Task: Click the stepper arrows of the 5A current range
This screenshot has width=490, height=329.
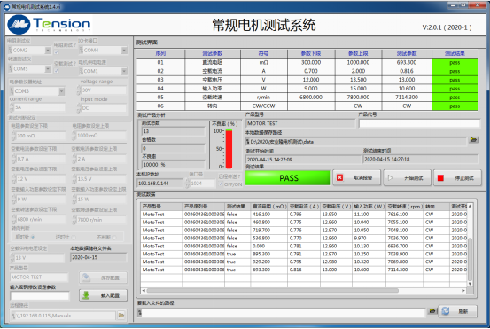Action: 12,107
